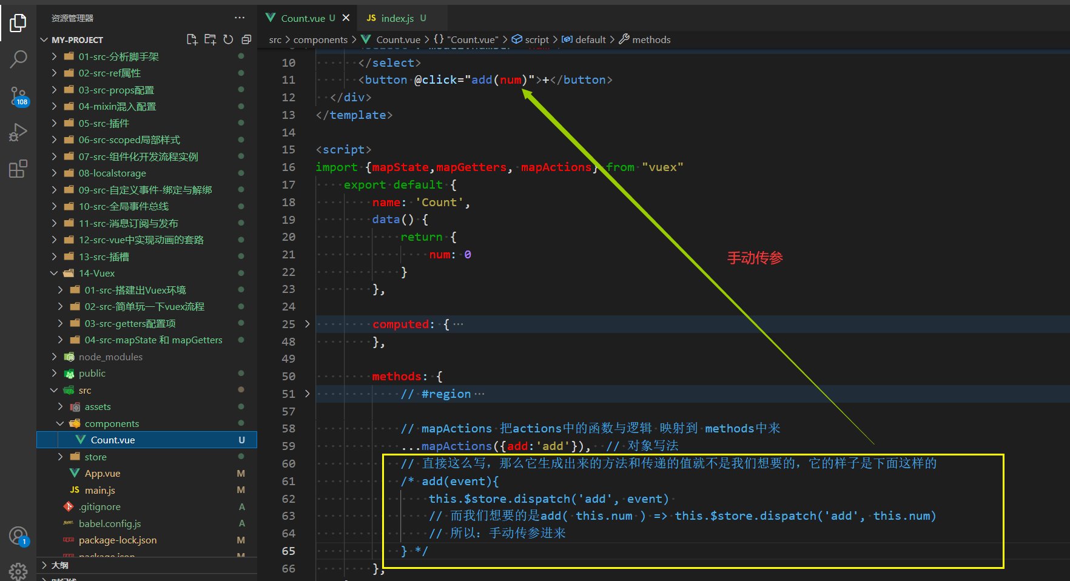Image resolution: width=1070 pixels, height=581 pixels.
Task: Click New File icon in MY-PROJECT header
Action: click(192, 39)
